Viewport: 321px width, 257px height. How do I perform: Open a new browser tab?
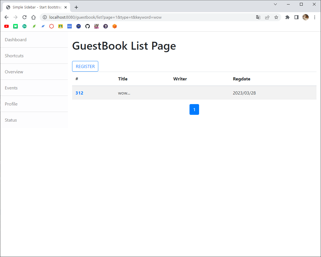[76, 7]
